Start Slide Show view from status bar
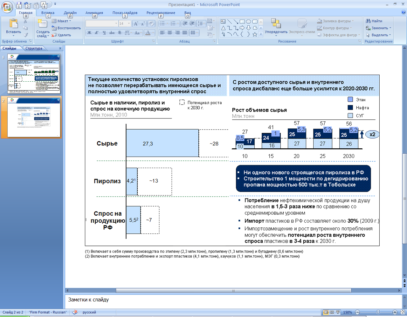 pyautogui.click(x=338, y=312)
